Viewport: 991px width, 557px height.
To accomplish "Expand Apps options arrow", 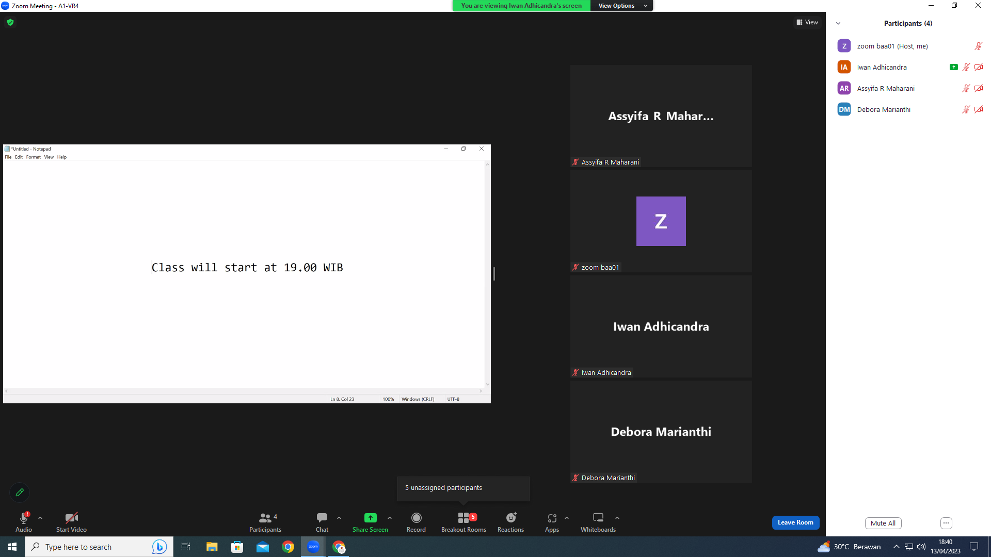I will click(567, 518).
